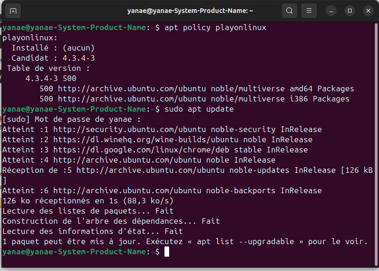Image resolution: width=379 pixels, height=271 pixels.
Task: Click the '1 paquet peut être mis à jour' line
Action: [185, 241]
